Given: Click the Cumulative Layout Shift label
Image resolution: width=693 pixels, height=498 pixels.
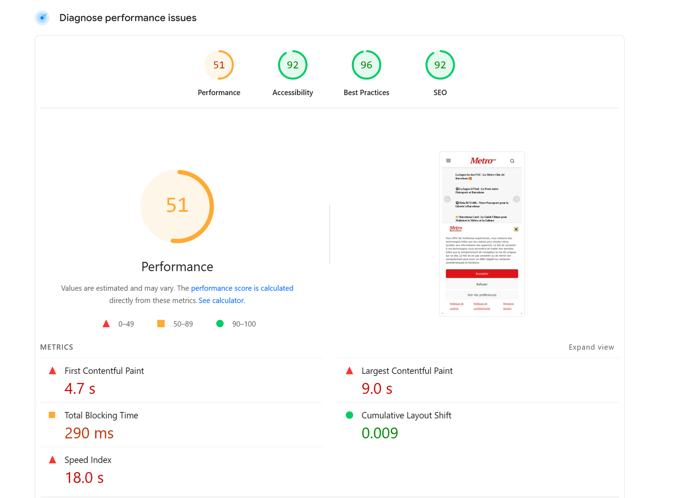Looking at the screenshot, I should [406, 415].
